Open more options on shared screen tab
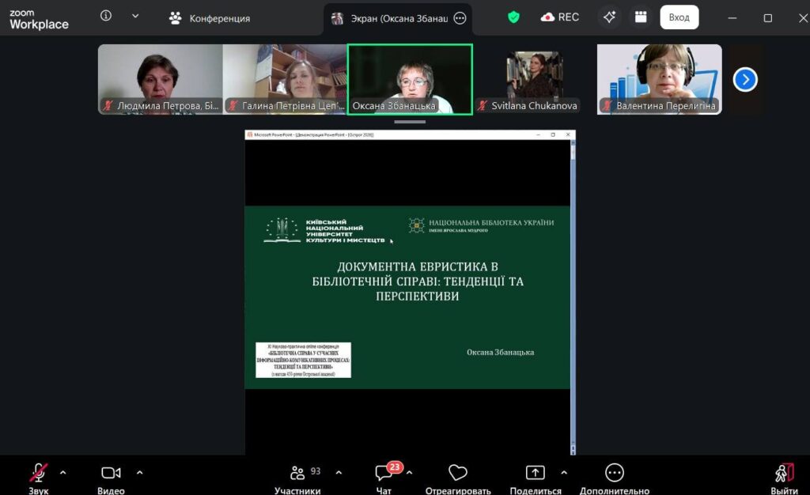Image resolution: width=810 pixels, height=495 pixels. click(460, 18)
